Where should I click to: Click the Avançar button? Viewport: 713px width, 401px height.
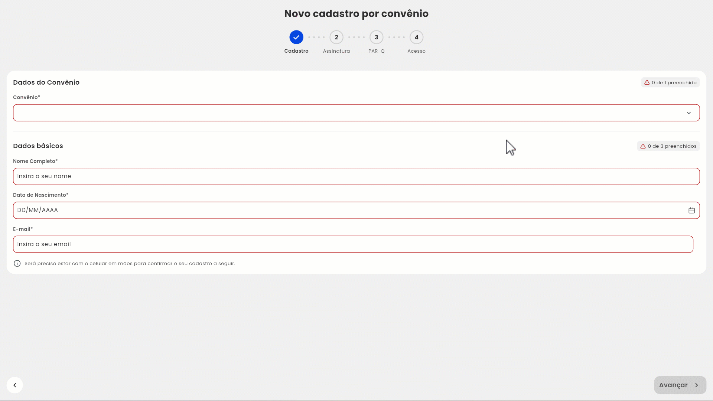(680, 385)
